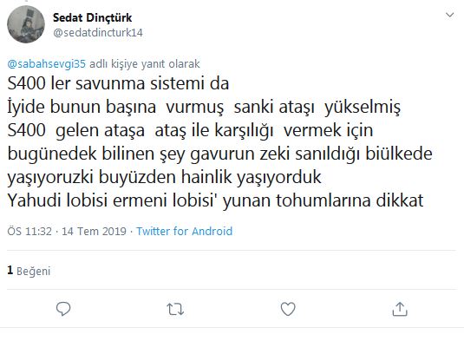Open the share tweet upload icon
Viewport: 464px width, 341px height.
click(x=400, y=309)
